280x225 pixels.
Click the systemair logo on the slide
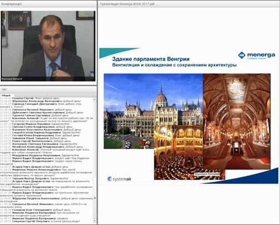point(119,179)
